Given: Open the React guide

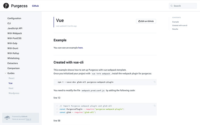Looking at the screenshot, I should (11, 78).
